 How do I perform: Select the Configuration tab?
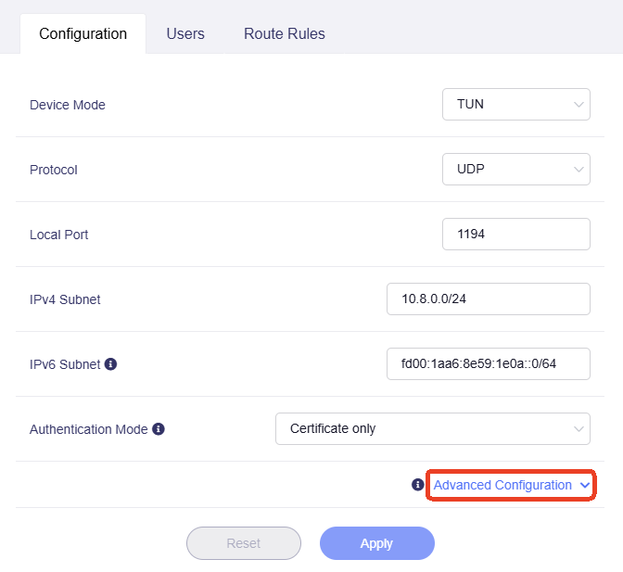pyautogui.click(x=83, y=33)
